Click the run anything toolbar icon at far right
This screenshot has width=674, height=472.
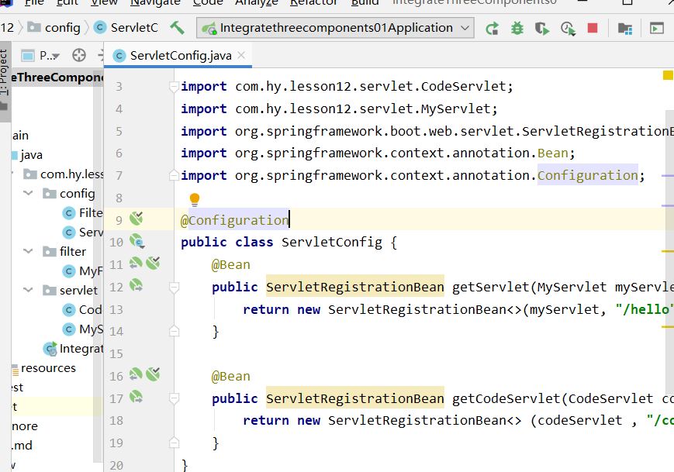click(657, 29)
